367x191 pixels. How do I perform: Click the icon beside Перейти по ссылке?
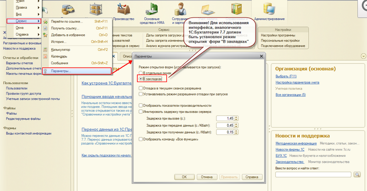pos(46,22)
